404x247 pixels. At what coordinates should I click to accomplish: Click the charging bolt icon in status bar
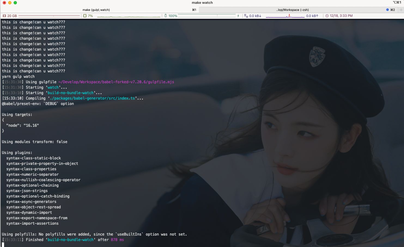tap(238, 16)
